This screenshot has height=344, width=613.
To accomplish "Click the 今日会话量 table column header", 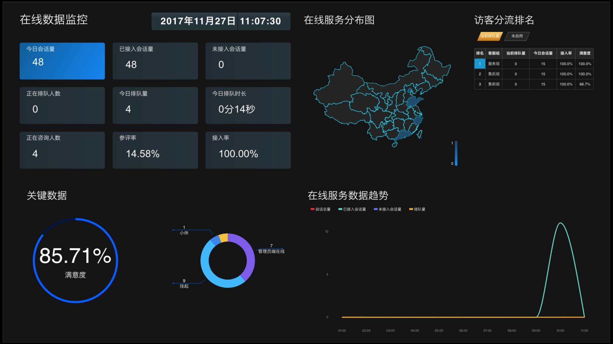I will click(x=543, y=53).
